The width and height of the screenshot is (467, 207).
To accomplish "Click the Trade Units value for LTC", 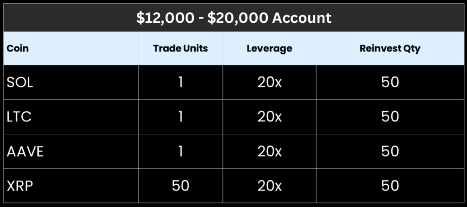I will click(x=181, y=117).
